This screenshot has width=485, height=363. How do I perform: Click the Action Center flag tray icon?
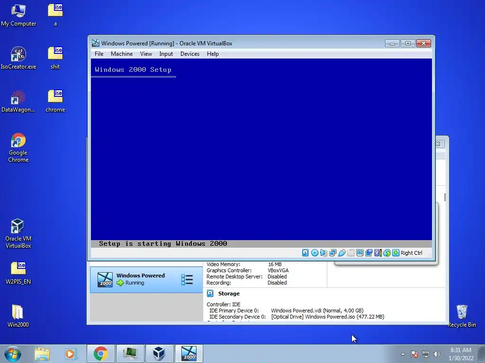[414, 354]
